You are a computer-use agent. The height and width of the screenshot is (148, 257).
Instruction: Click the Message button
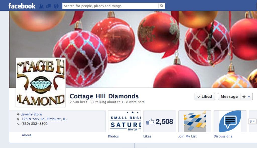(x=229, y=97)
